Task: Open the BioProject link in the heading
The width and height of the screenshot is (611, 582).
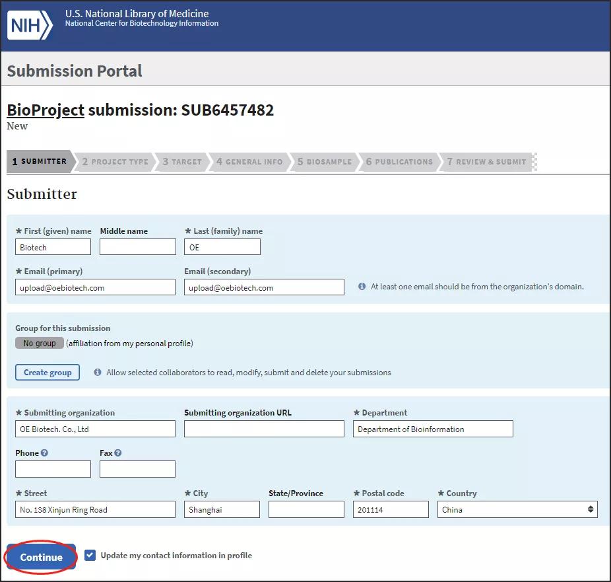Action: [x=46, y=110]
